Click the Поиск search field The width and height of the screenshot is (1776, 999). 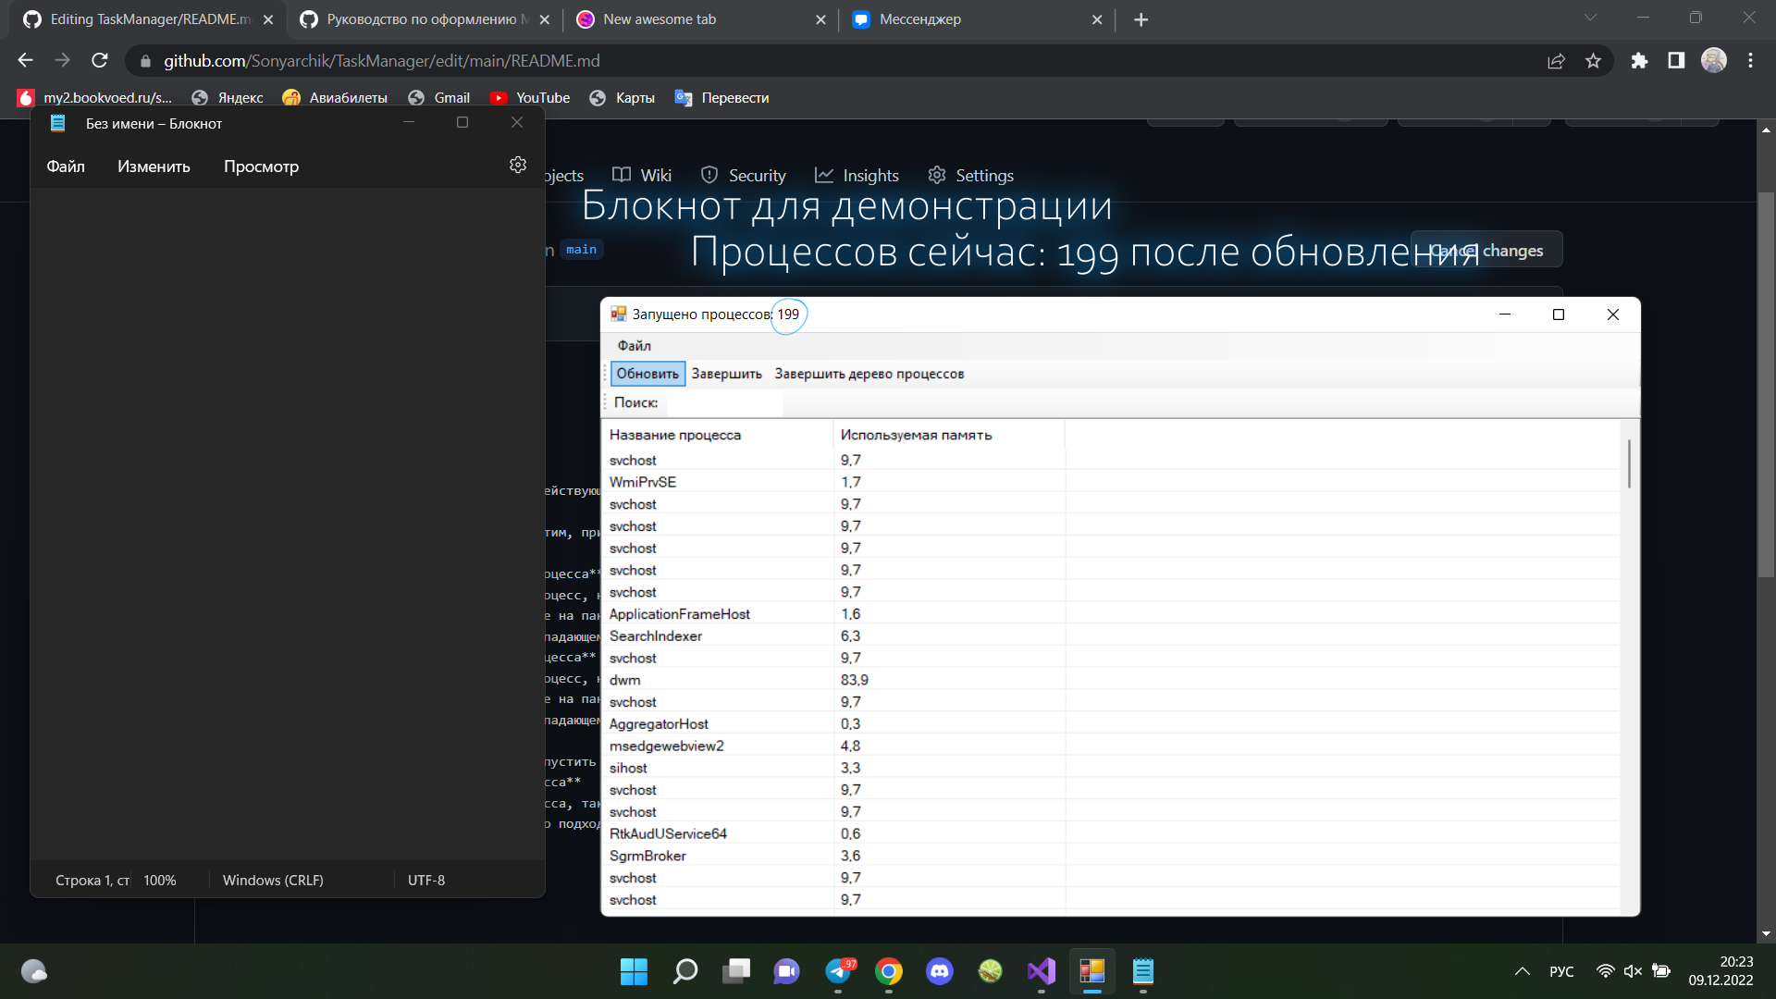tap(724, 403)
